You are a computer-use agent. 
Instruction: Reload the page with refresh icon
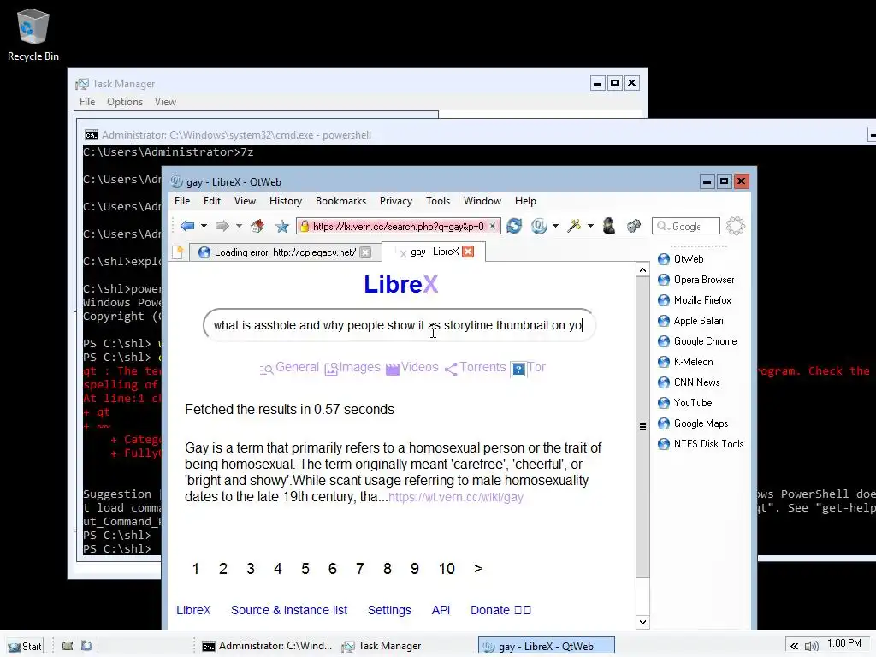tap(514, 226)
